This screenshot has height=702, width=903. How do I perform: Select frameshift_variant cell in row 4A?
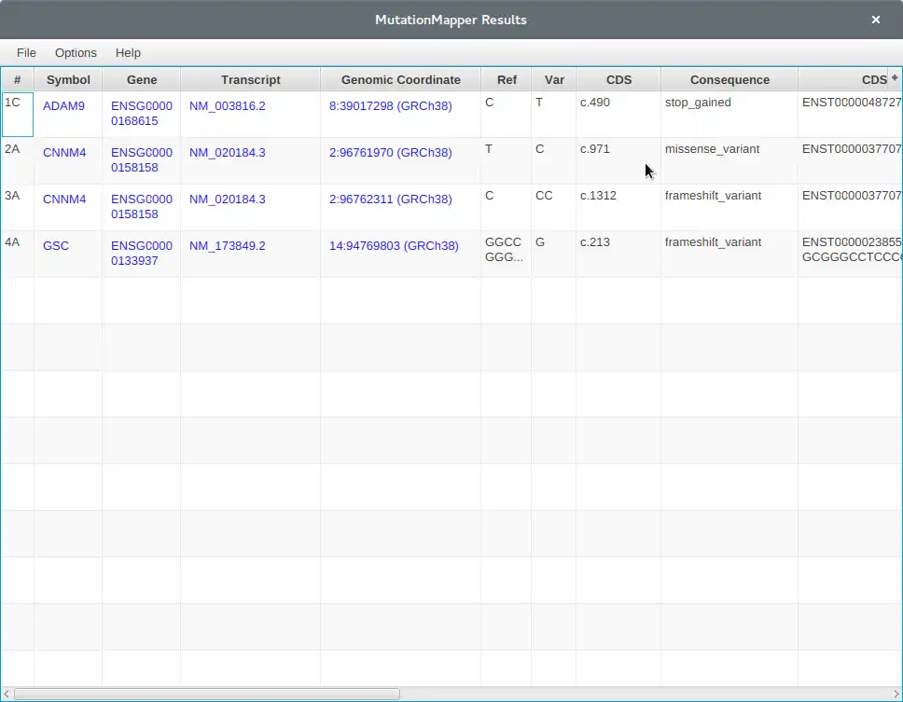coord(729,255)
